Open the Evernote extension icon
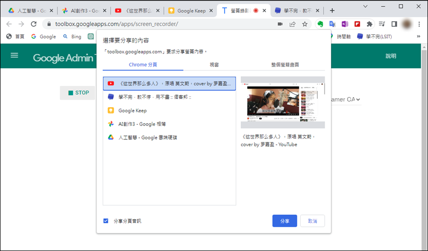Viewport: 428px width, 251px height. tap(320, 24)
